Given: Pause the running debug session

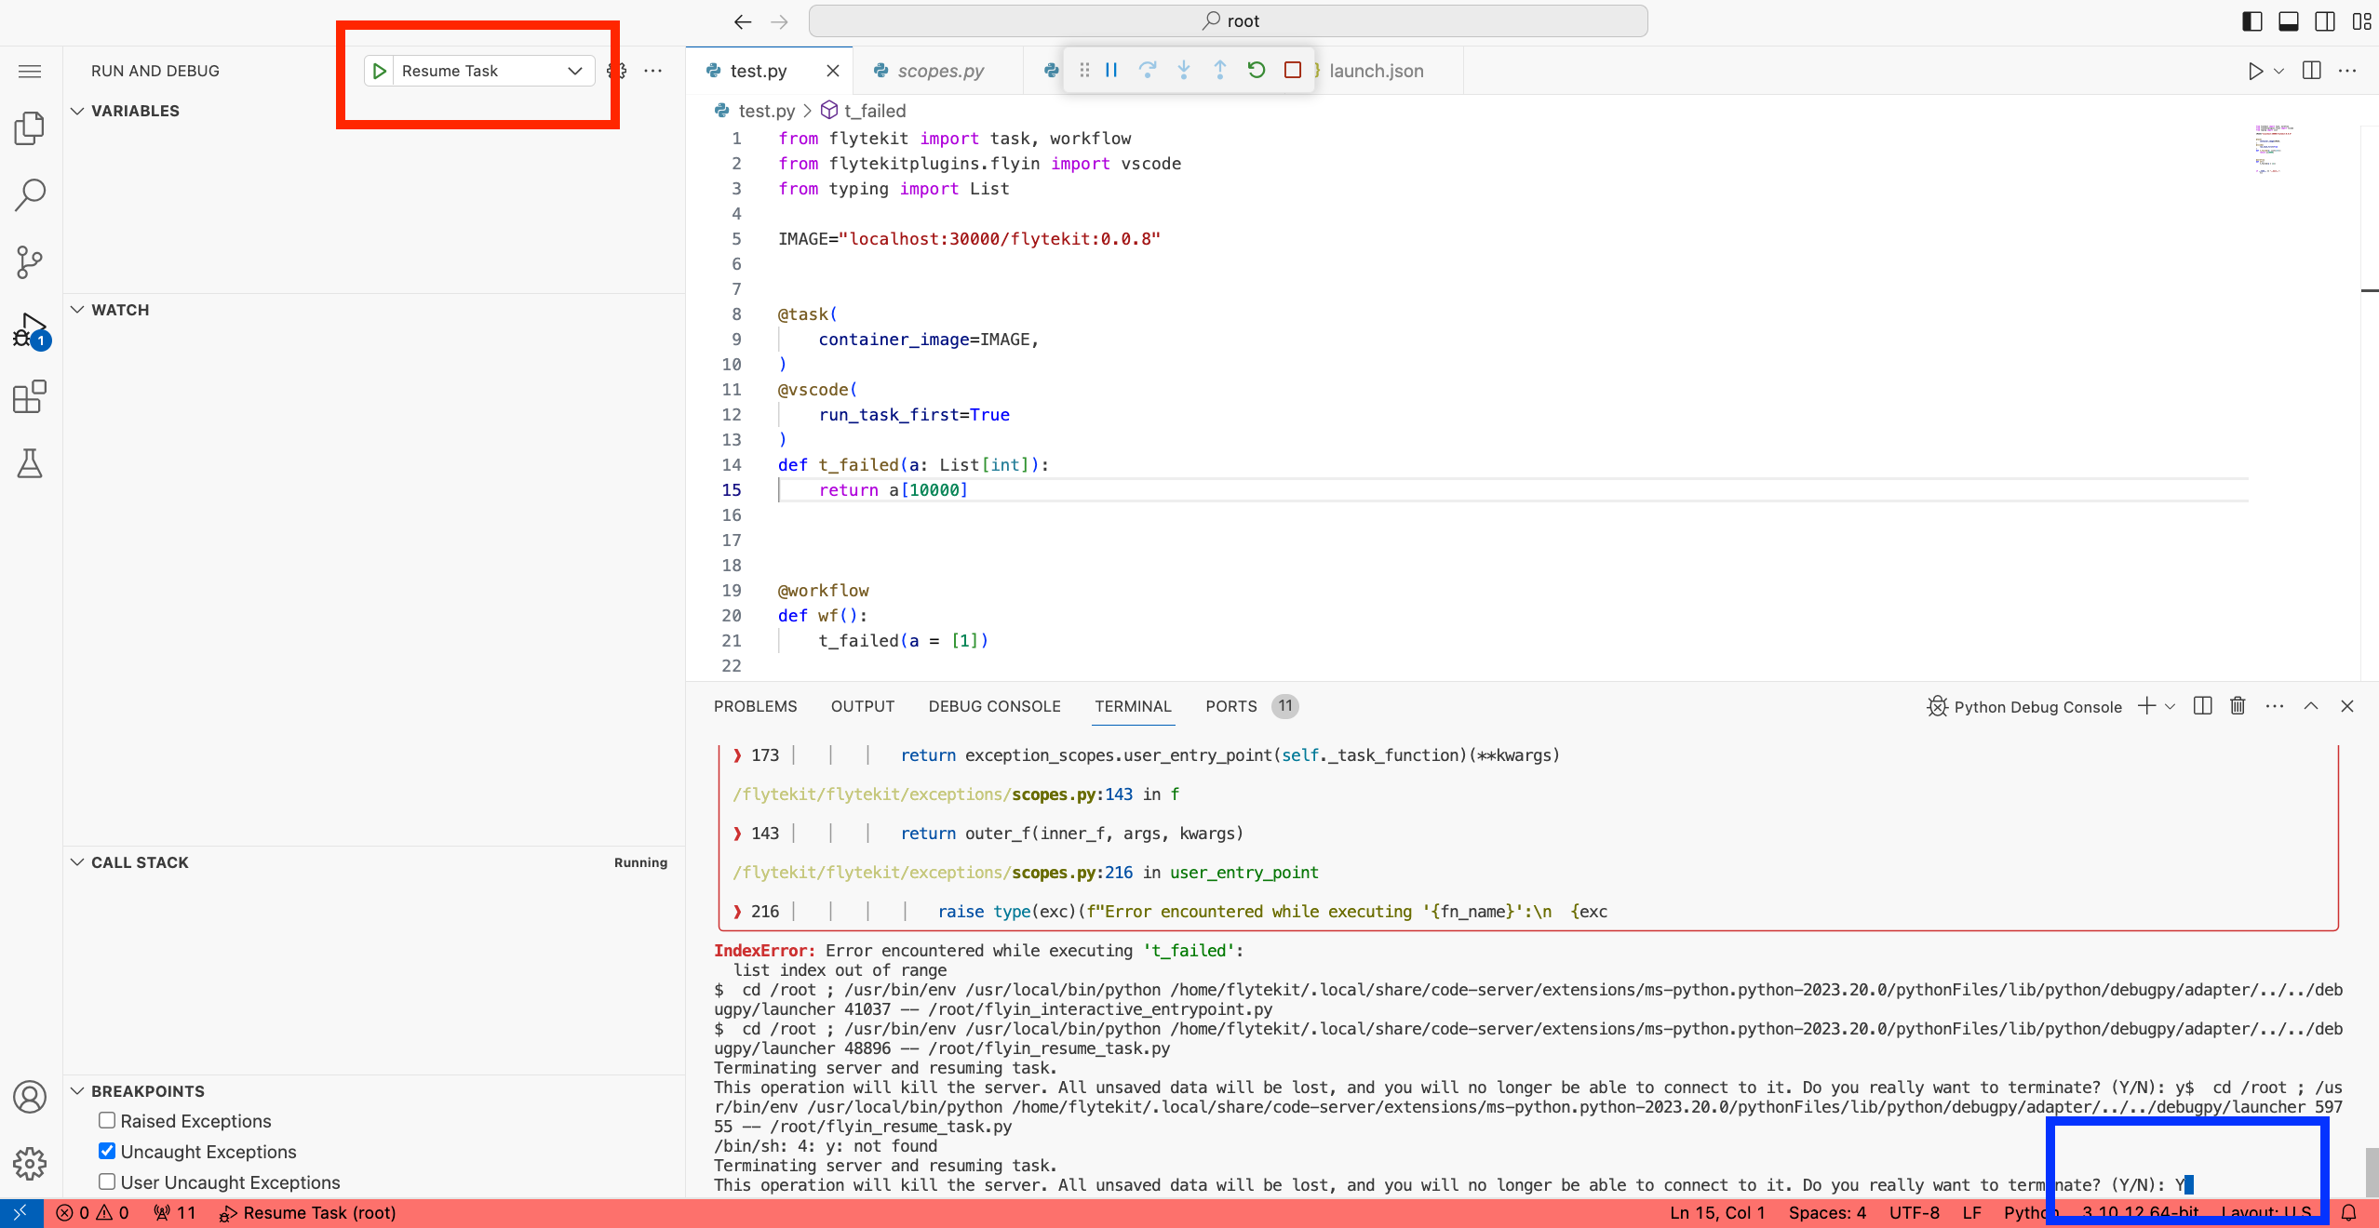Looking at the screenshot, I should pos(1111,71).
